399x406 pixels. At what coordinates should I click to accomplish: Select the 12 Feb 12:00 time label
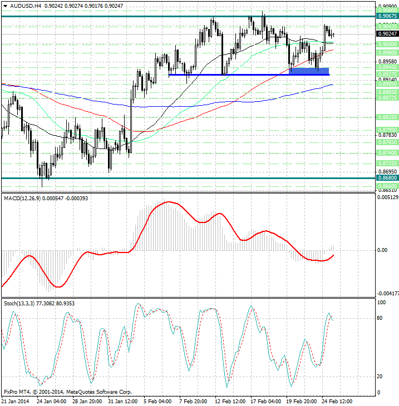(x=230, y=402)
